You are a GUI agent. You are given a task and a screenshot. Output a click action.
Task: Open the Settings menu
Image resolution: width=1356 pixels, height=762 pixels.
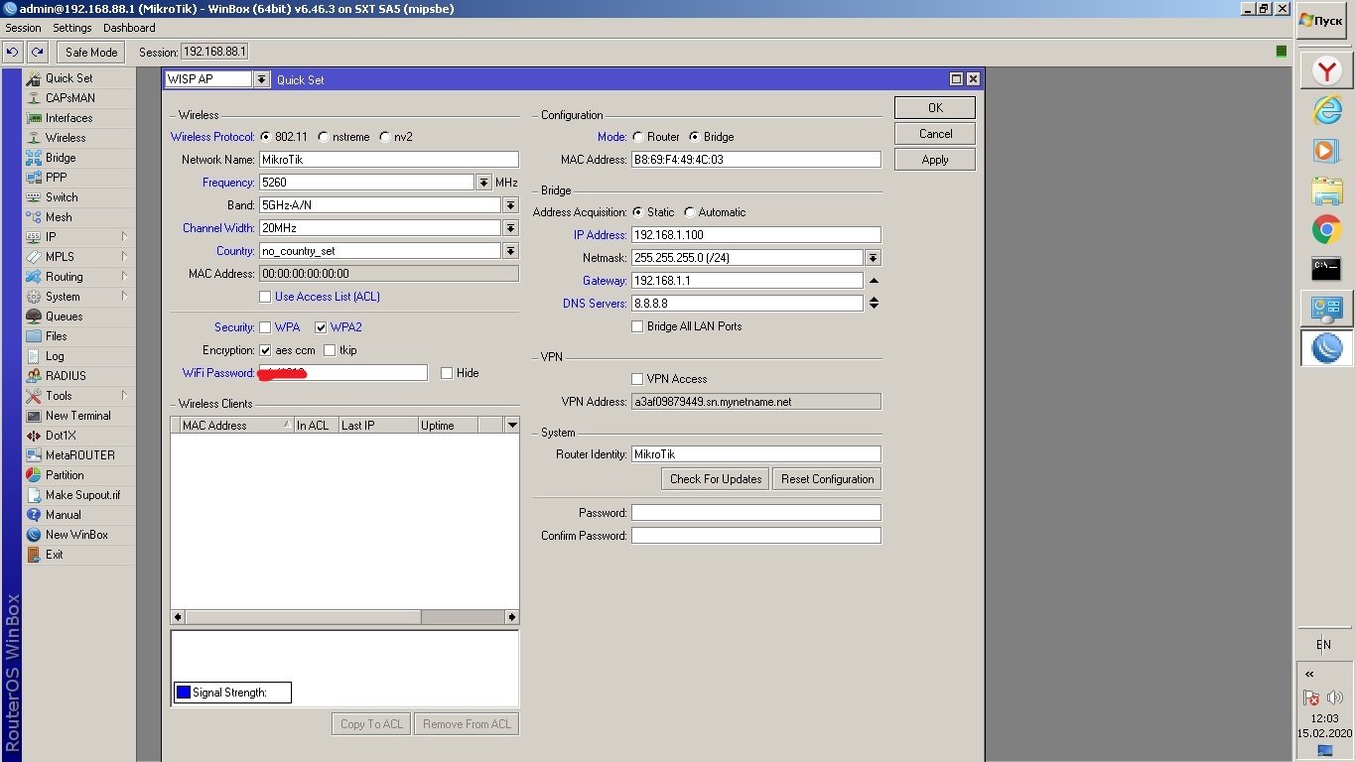pos(71,28)
